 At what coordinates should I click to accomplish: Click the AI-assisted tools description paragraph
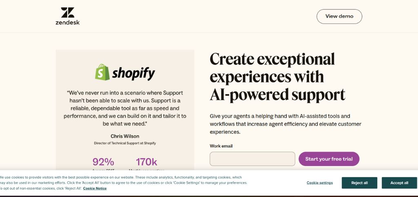pyautogui.click(x=285, y=124)
